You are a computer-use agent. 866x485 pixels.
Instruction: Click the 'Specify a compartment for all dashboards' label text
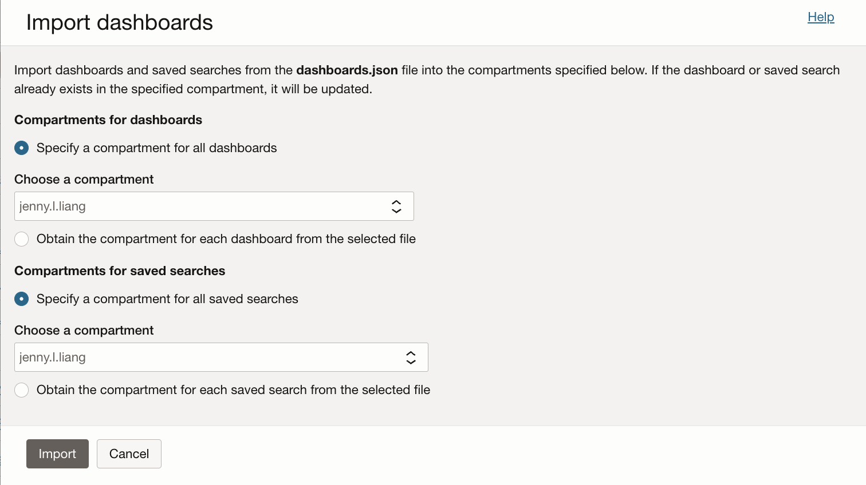pyautogui.click(x=156, y=148)
